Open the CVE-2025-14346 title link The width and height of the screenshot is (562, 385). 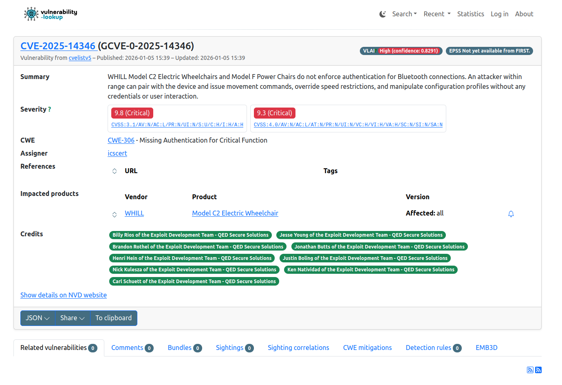tap(58, 46)
